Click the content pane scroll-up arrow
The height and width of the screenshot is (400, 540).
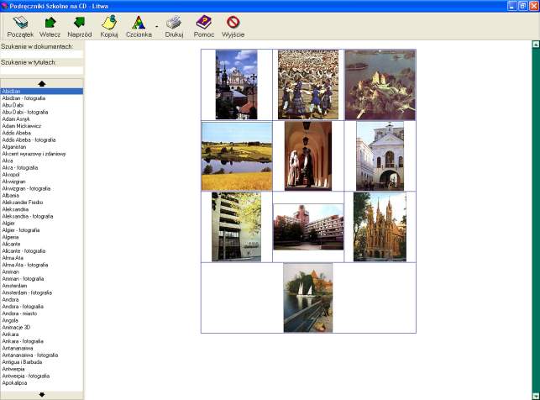point(535,45)
